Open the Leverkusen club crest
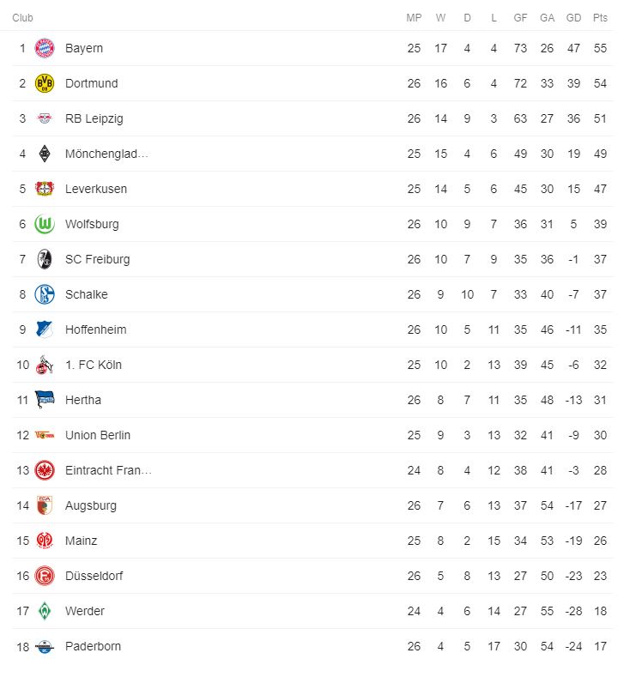 (44, 189)
